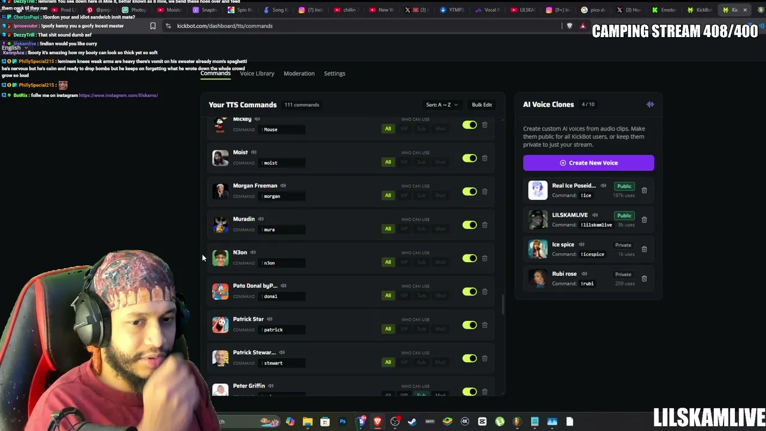The height and width of the screenshot is (431, 766).
Task: Click the commands list scrollbar thumb
Action: tap(503, 304)
